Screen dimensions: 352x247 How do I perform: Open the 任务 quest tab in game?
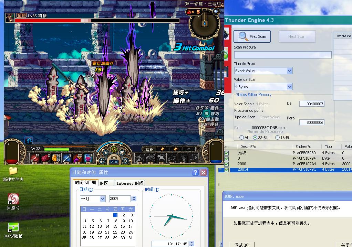(x=149, y=149)
